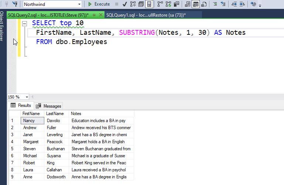Uncomment the selected lines icon

coord(223,4)
